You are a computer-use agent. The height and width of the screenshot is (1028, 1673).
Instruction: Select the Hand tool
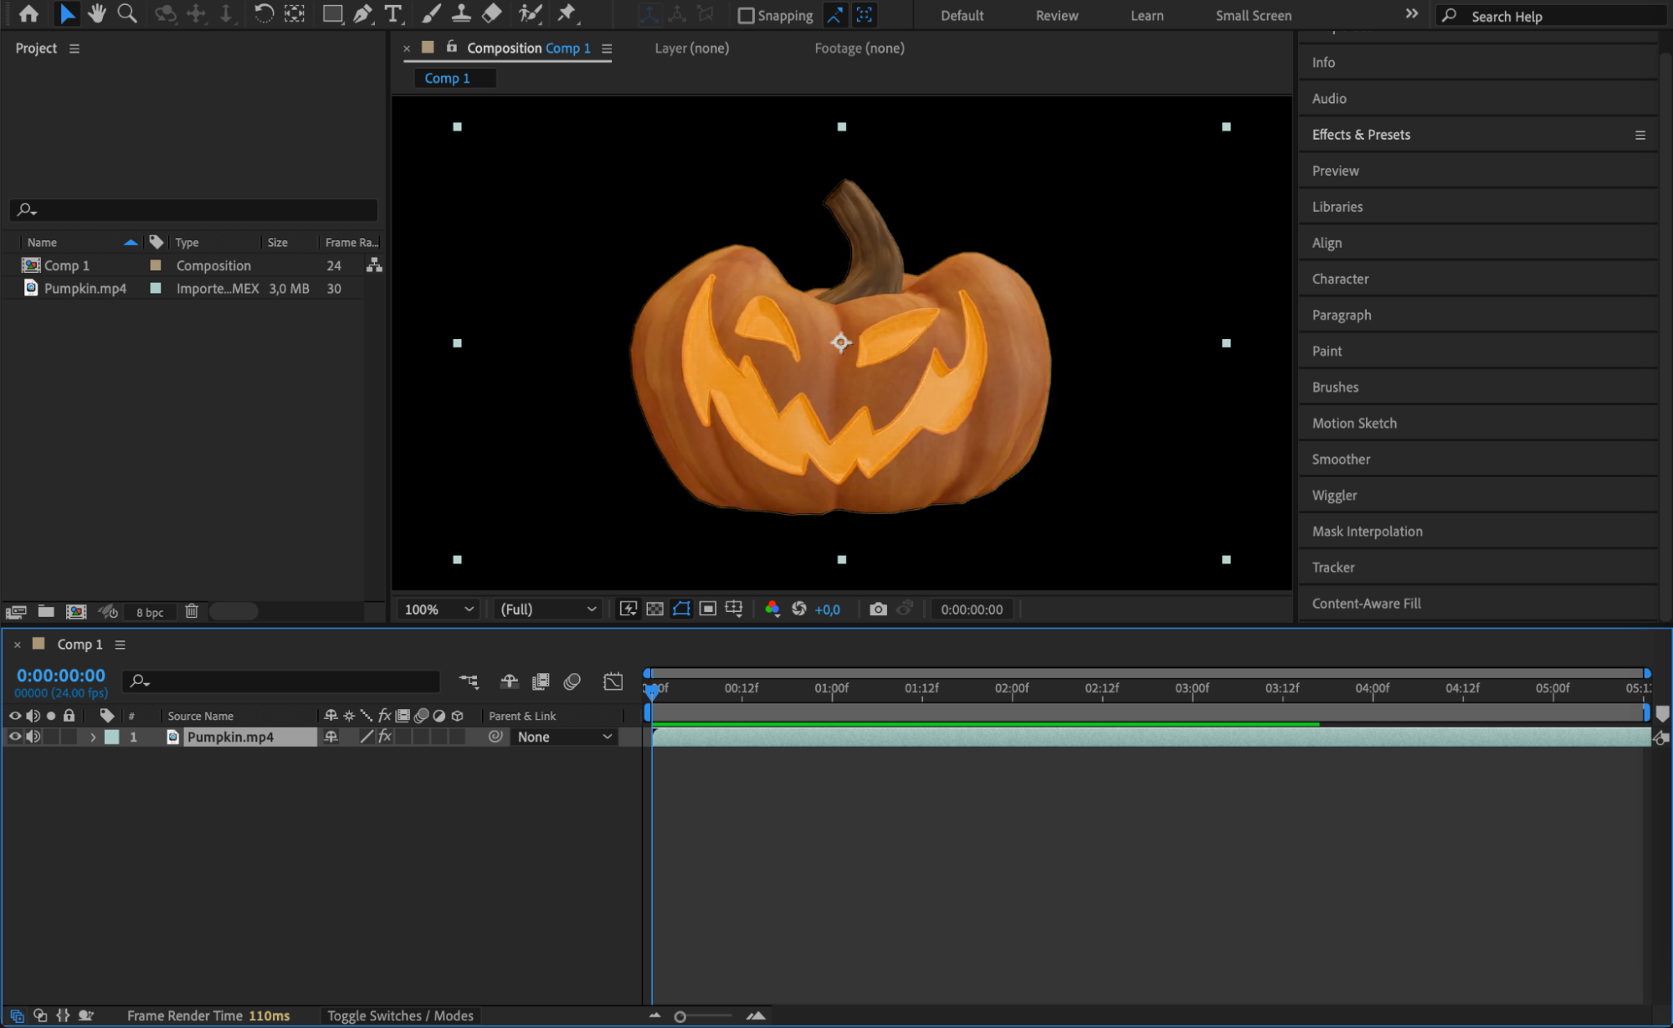pyautogui.click(x=97, y=13)
